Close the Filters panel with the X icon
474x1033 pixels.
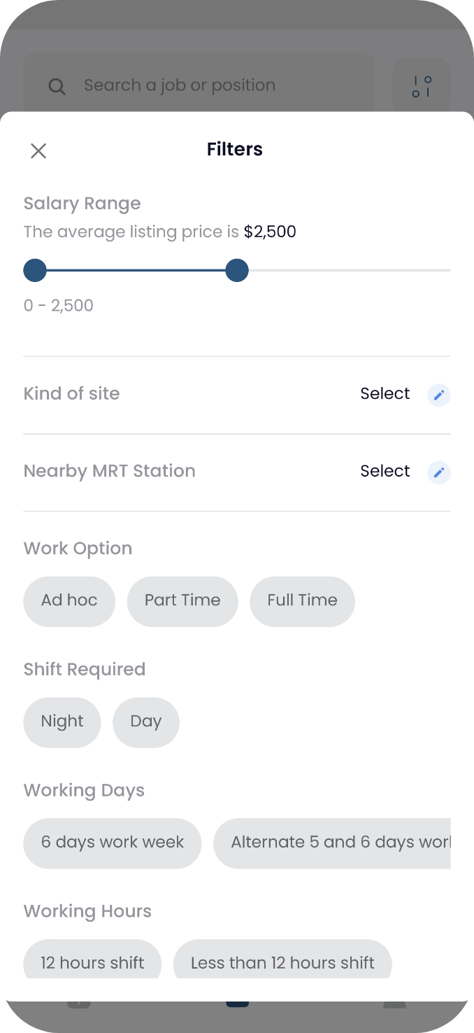tap(38, 150)
